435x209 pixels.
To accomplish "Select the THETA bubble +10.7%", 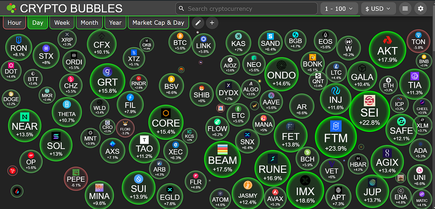I will point(67,112).
